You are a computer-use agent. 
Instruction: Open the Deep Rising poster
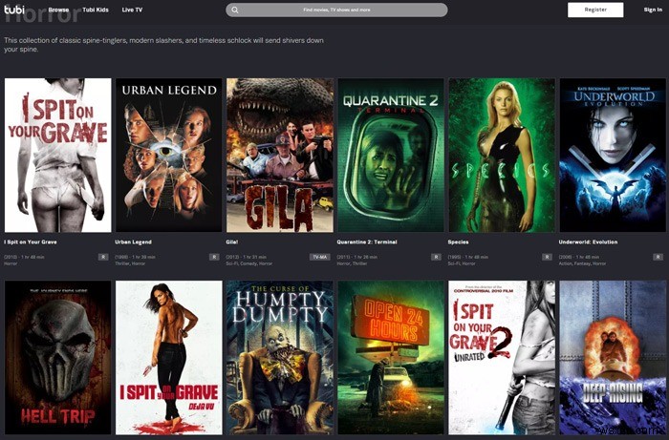613,357
